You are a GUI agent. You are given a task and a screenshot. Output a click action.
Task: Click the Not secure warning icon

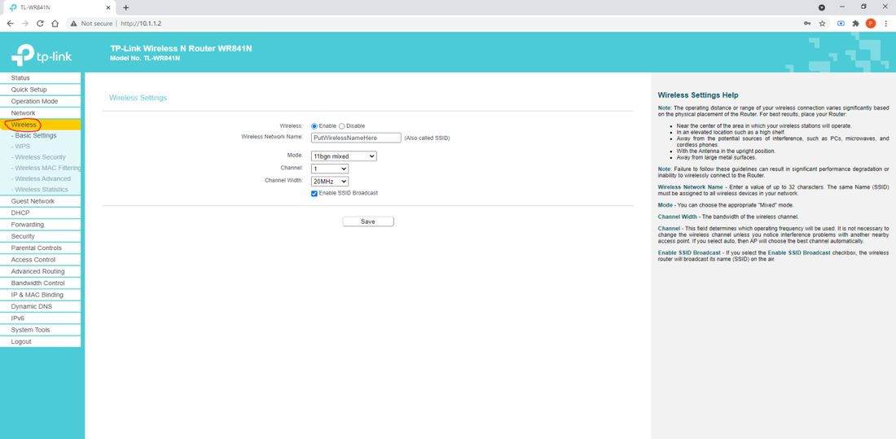click(x=73, y=24)
